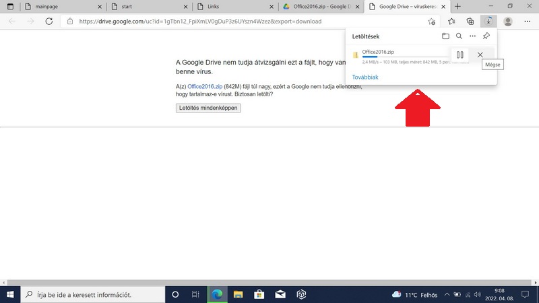This screenshot has height=303, width=539.
Task: Open the notification center
Action: tap(526, 294)
